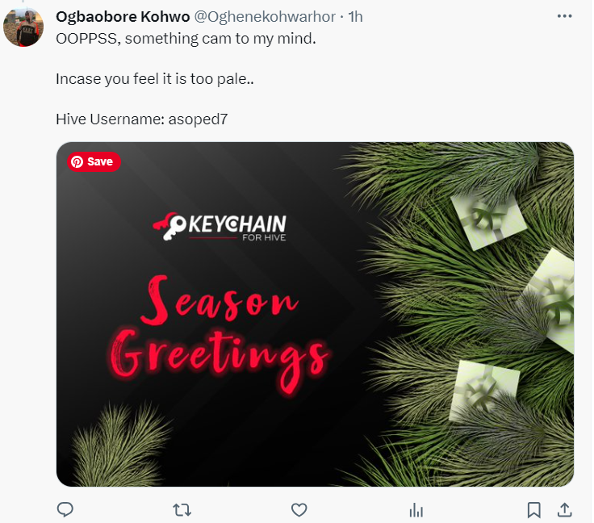This screenshot has width=594, height=523.
Task: Open the tweet via the 1h timestamp
Action: pos(355,17)
